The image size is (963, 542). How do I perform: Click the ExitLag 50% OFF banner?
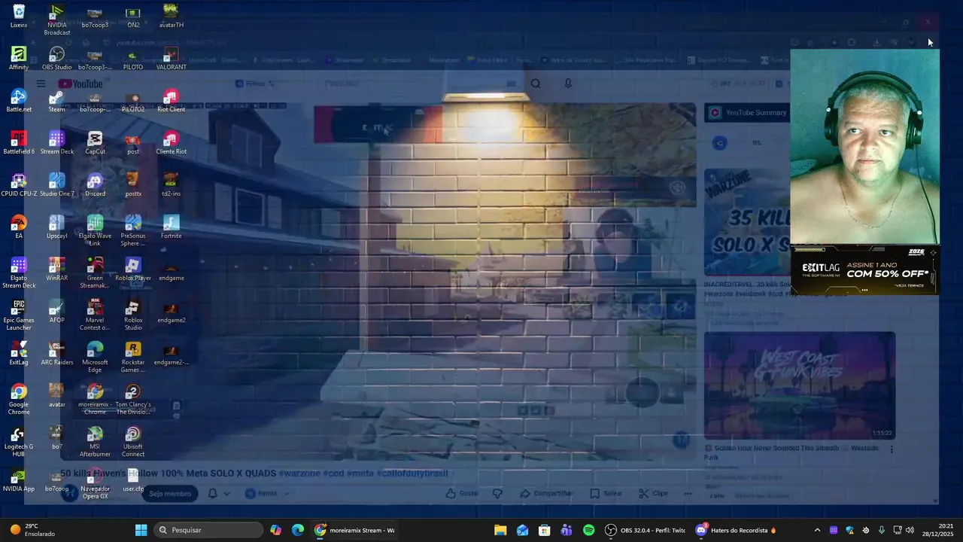coord(864,269)
